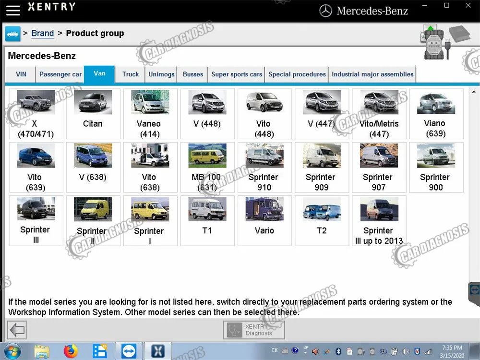Select the Citan model tile
This screenshot has height=360, width=480.
pos(93,114)
